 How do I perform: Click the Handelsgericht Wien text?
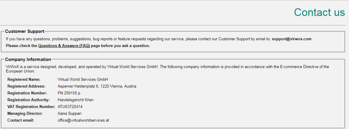coord(75,100)
